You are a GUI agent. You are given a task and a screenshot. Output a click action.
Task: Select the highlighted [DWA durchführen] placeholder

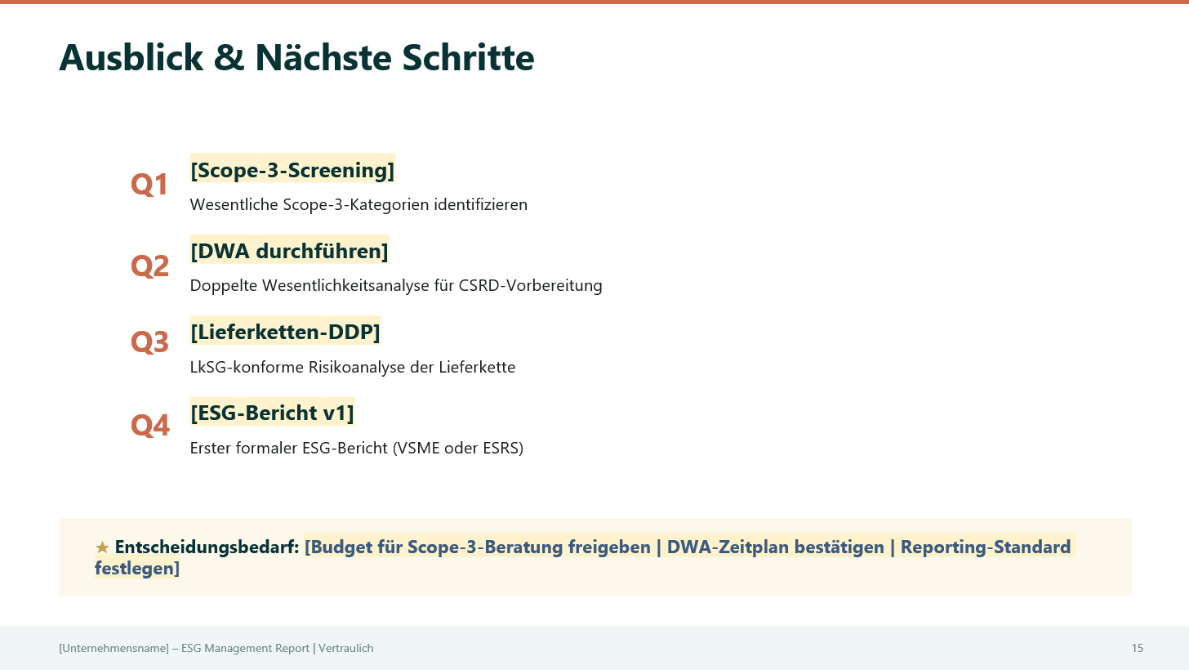(289, 251)
